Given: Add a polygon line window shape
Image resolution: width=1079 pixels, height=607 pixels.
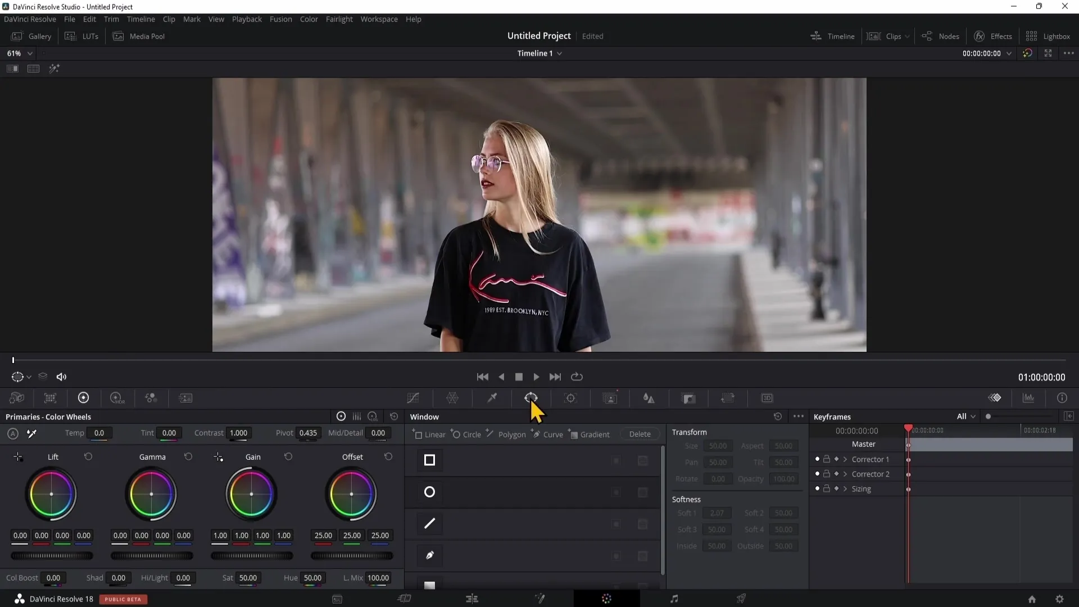Looking at the screenshot, I should 429,524.
